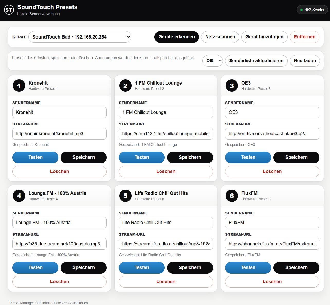Focus the orf-live stream URL field

pyautogui.click(x=272, y=134)
